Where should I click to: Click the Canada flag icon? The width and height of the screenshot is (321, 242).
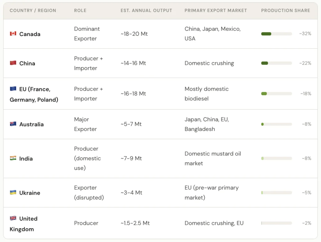point(13,34)
